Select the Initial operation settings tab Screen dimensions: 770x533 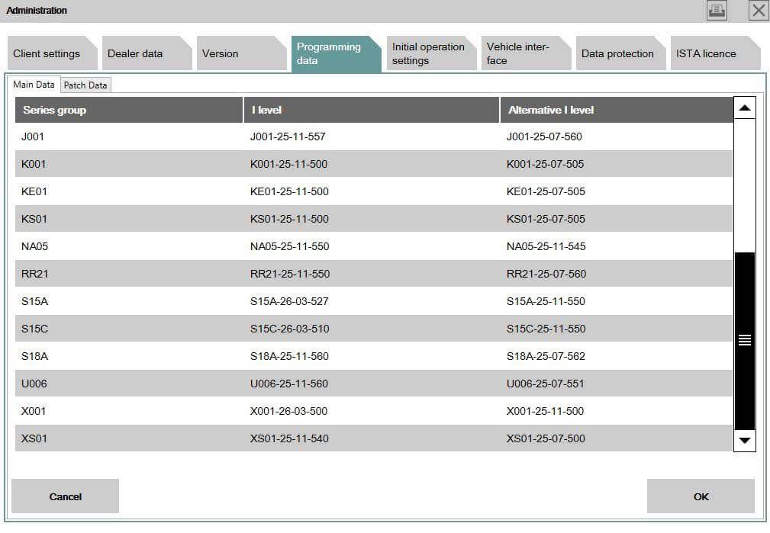click(x=428, y=54)
